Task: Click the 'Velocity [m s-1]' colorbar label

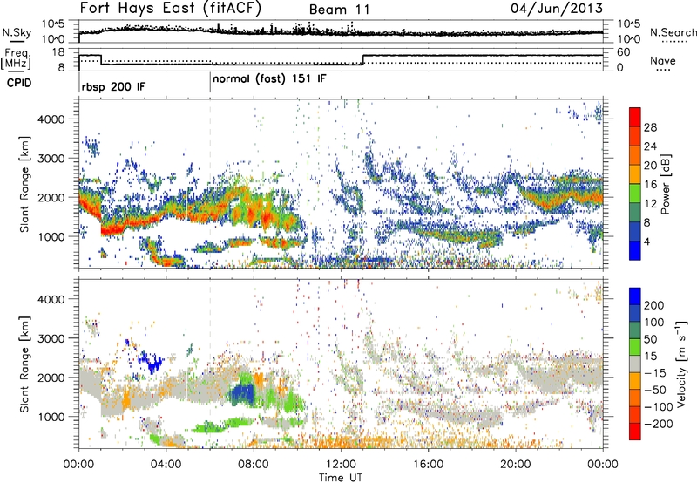Action: coord(681,364)
